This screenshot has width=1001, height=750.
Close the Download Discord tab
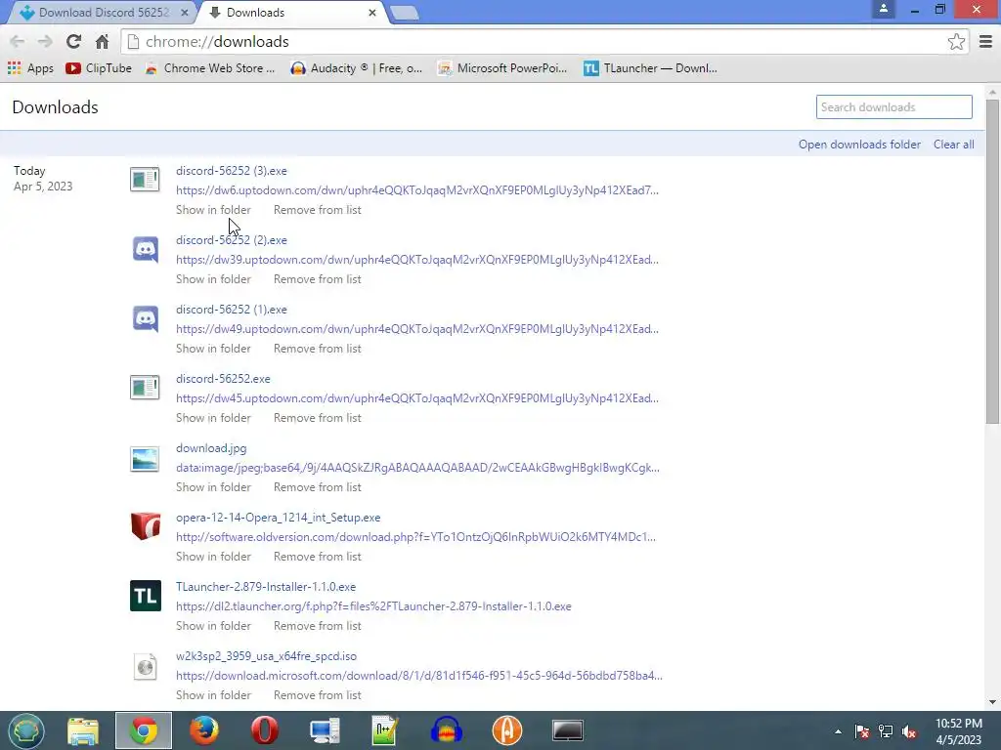pyautogui.click(x=185, y=12)
